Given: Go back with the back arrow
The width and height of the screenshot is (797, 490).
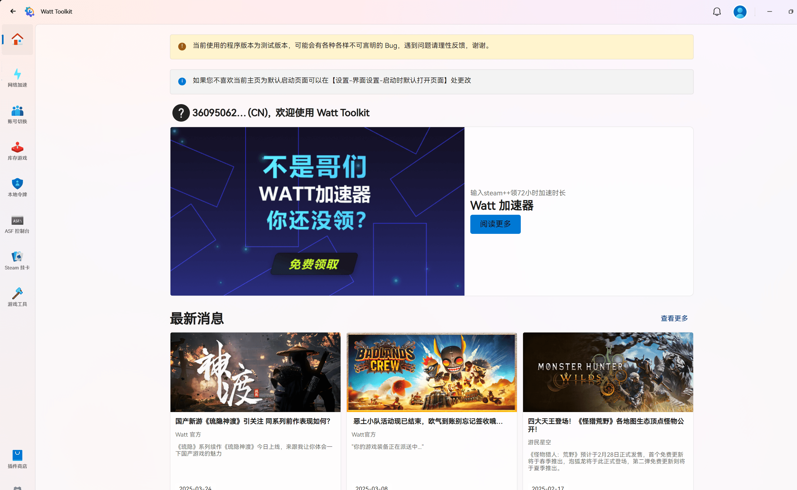Looking at the screenshot, I should tap(13, 11).
